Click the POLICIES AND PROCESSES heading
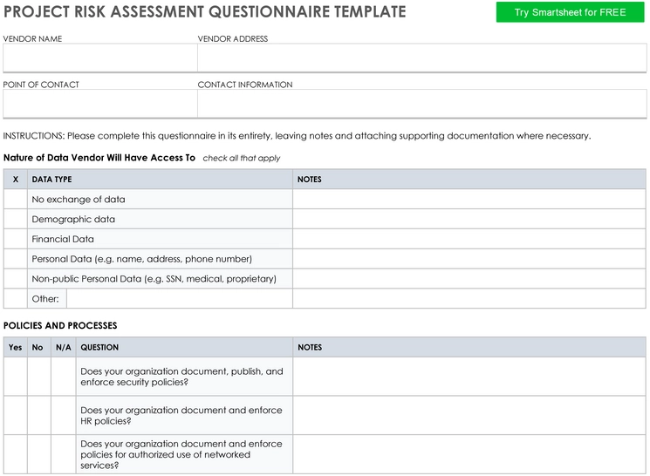650x476 pixels. pyautogui.click(x=60, y=326)
